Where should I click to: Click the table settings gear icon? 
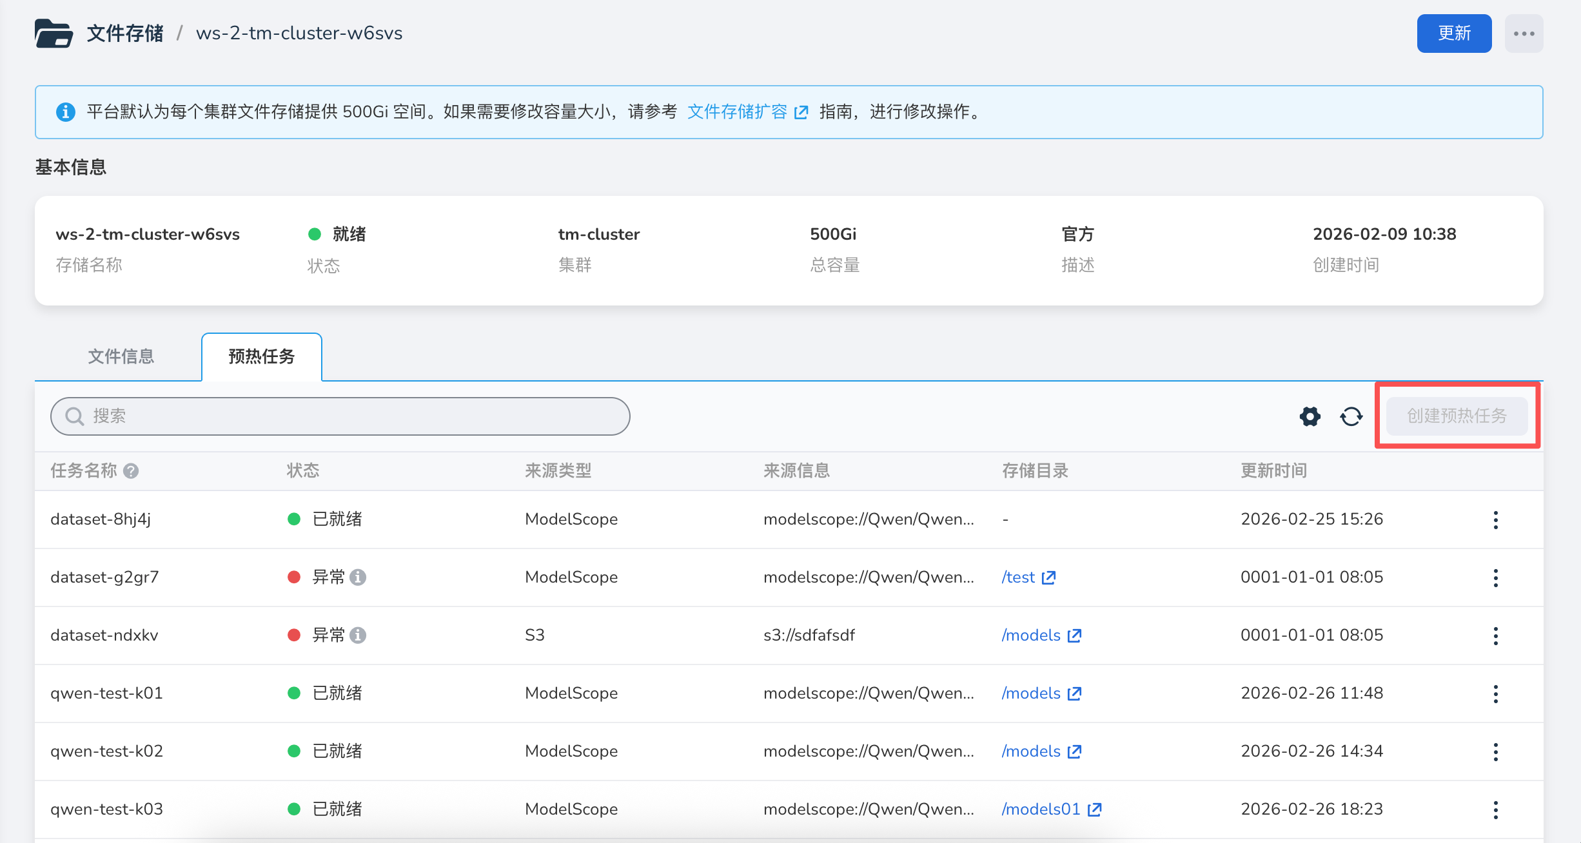pyautogui.click(x=1310, y=416)
